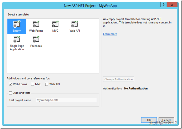The height and width of the screenshot is (129, 182).
Task: Click the empty template description text
Action: (137, 22)
